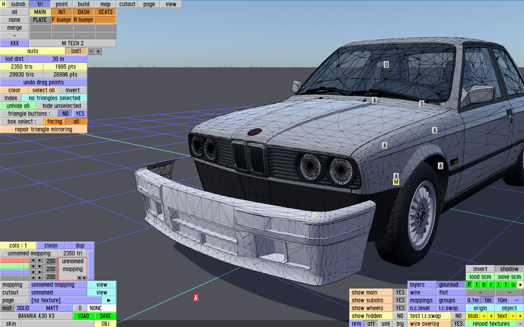The image size is (524, 327).
Task: Toggle the 'shadow' option
Action: 509,269
